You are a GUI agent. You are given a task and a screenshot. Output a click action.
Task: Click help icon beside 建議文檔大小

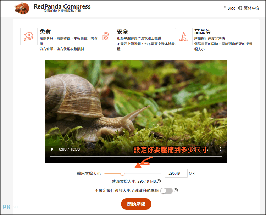[159, 181]
